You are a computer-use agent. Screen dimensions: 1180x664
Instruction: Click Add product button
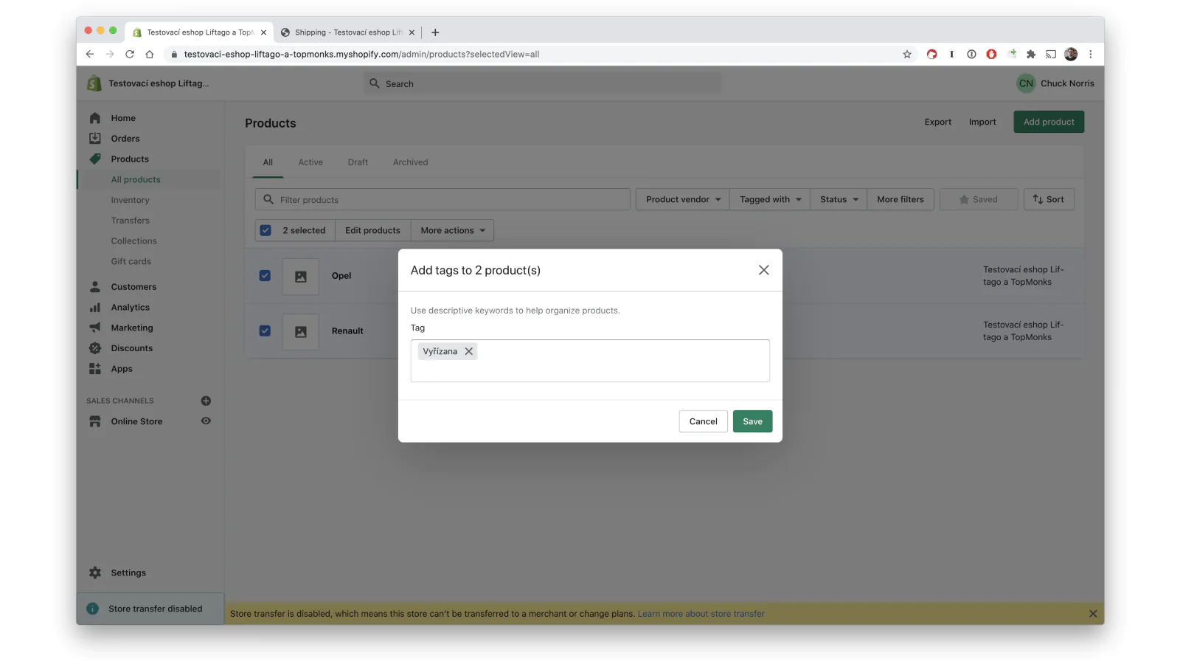(x=1049, y=122)
